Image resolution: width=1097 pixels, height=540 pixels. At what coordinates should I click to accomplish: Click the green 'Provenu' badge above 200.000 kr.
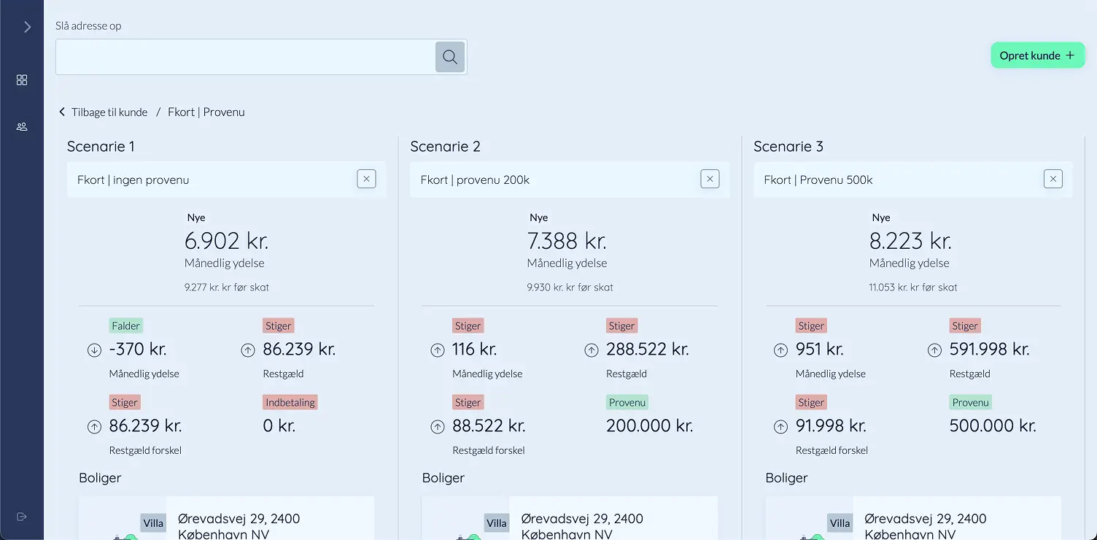pyautogui.click(x=627, y=402)
